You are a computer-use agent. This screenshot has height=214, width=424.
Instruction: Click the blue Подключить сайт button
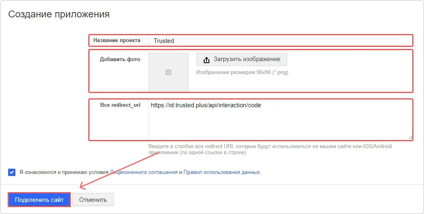39,199
